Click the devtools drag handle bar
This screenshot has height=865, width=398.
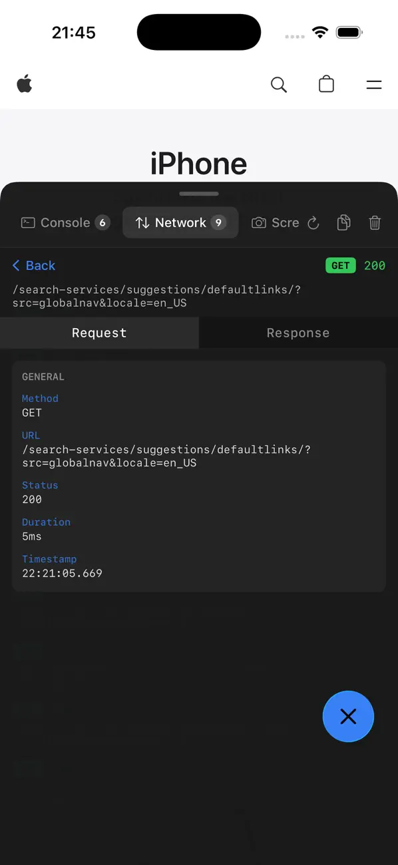[198, 194]
